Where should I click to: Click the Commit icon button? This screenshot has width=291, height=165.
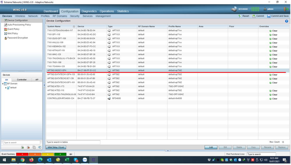(258, 16)
